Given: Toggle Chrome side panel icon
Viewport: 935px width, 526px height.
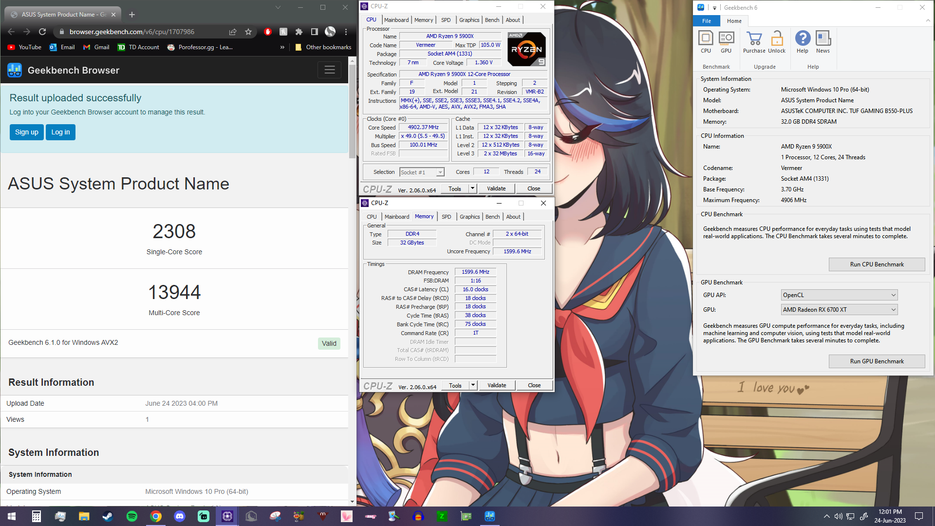Looking at the screenshot, I should pyautogui.click(x=315, y=32).
